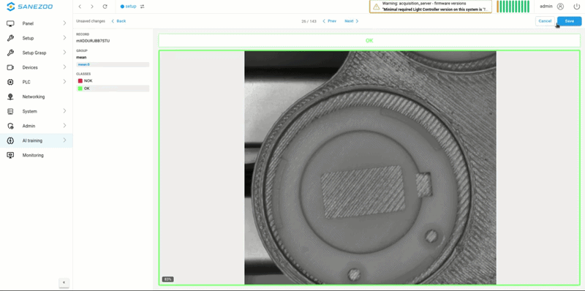
Task: Open the Panel menu item
Action: pos(36,23)
